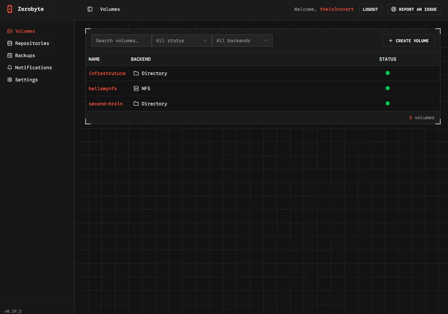The height and width of the screenshot is (314, 448).
Task: Click the Repositories database icon
Action: tap(10, 43)
